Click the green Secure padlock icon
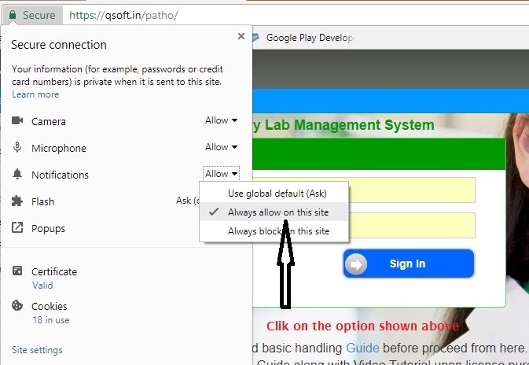The width and height of the screenshot is (529, 365). pyautogui.click(x=13, y=15)
